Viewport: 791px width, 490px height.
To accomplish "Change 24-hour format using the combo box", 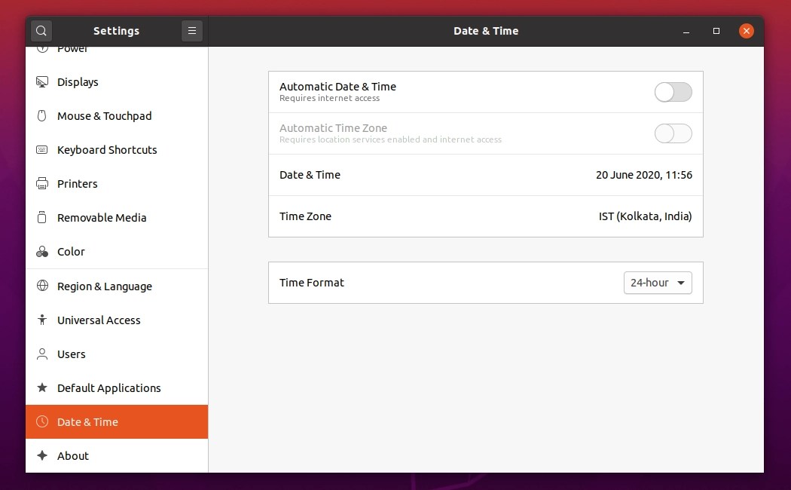I will 657,283.
